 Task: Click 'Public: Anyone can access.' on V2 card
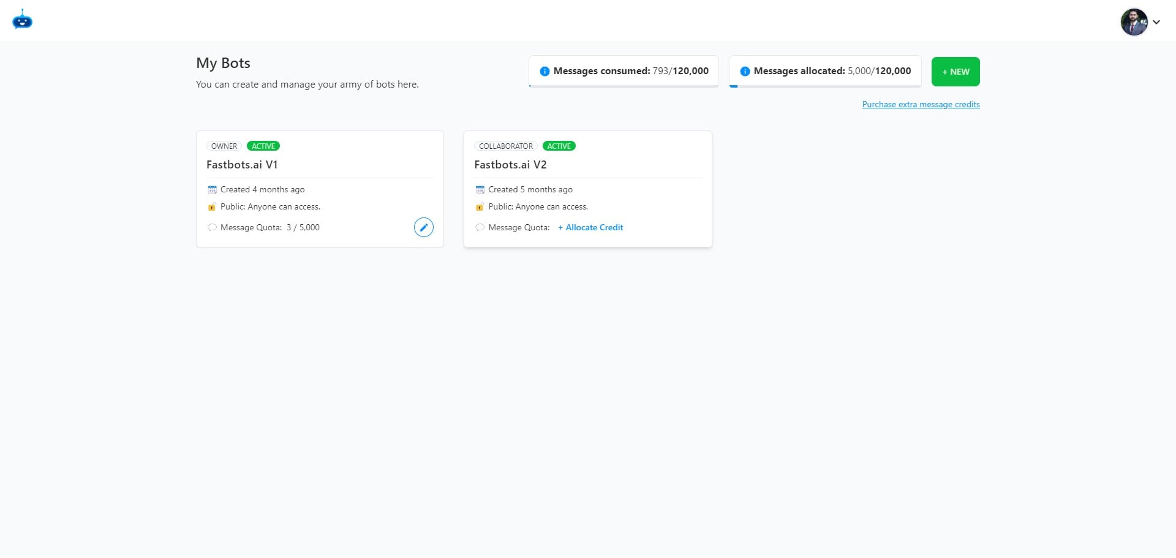pos(538,206)
